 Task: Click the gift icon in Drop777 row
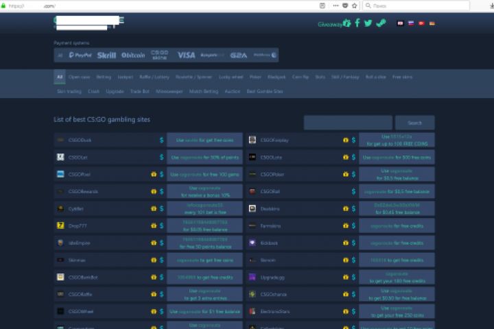click(x=154, y=226)
